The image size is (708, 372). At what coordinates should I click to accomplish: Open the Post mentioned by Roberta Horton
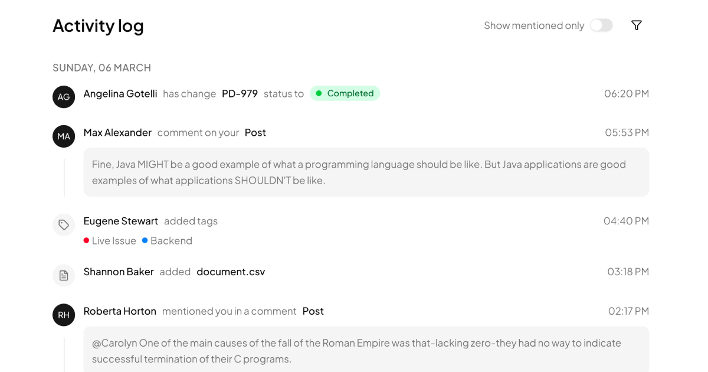tap(313, 311)
